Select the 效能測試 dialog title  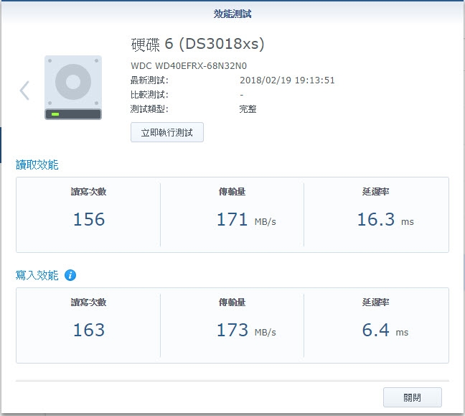pos(232,14)
